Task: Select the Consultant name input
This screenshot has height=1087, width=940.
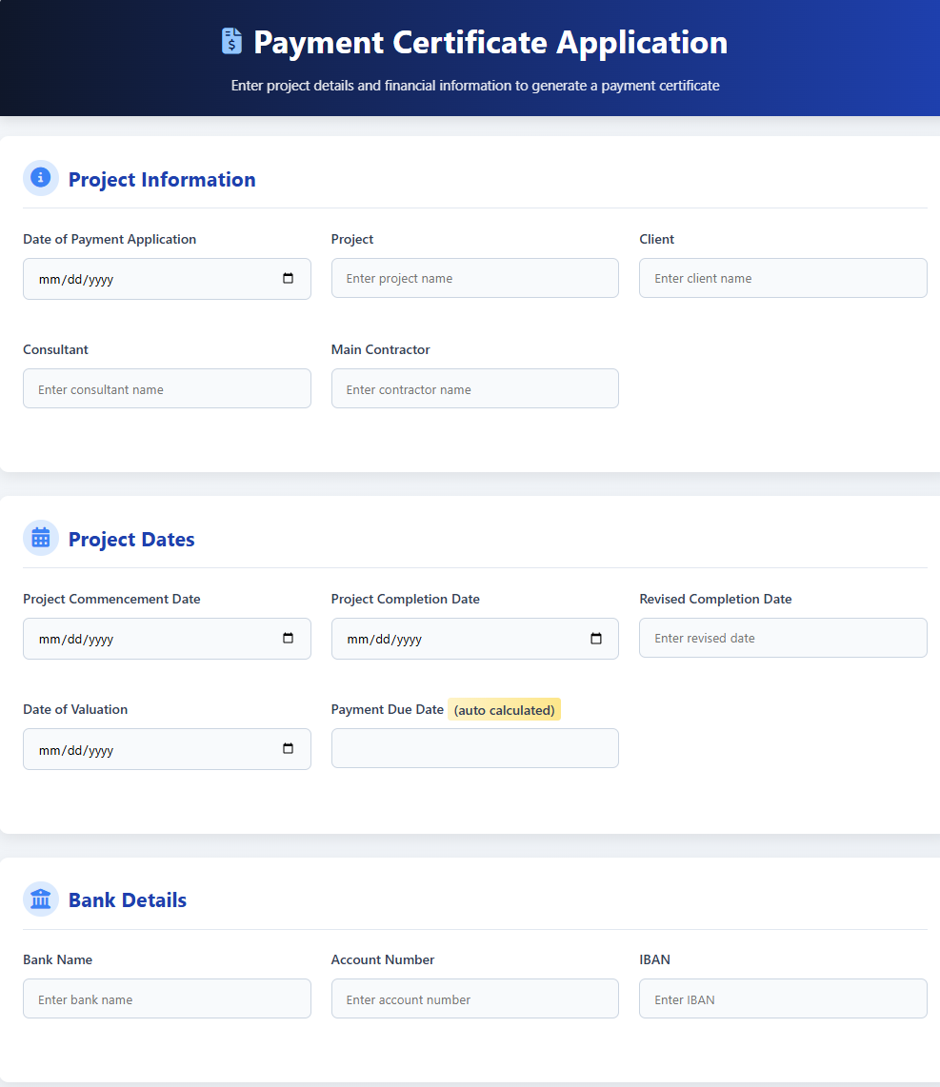Action: pos(167,388)
